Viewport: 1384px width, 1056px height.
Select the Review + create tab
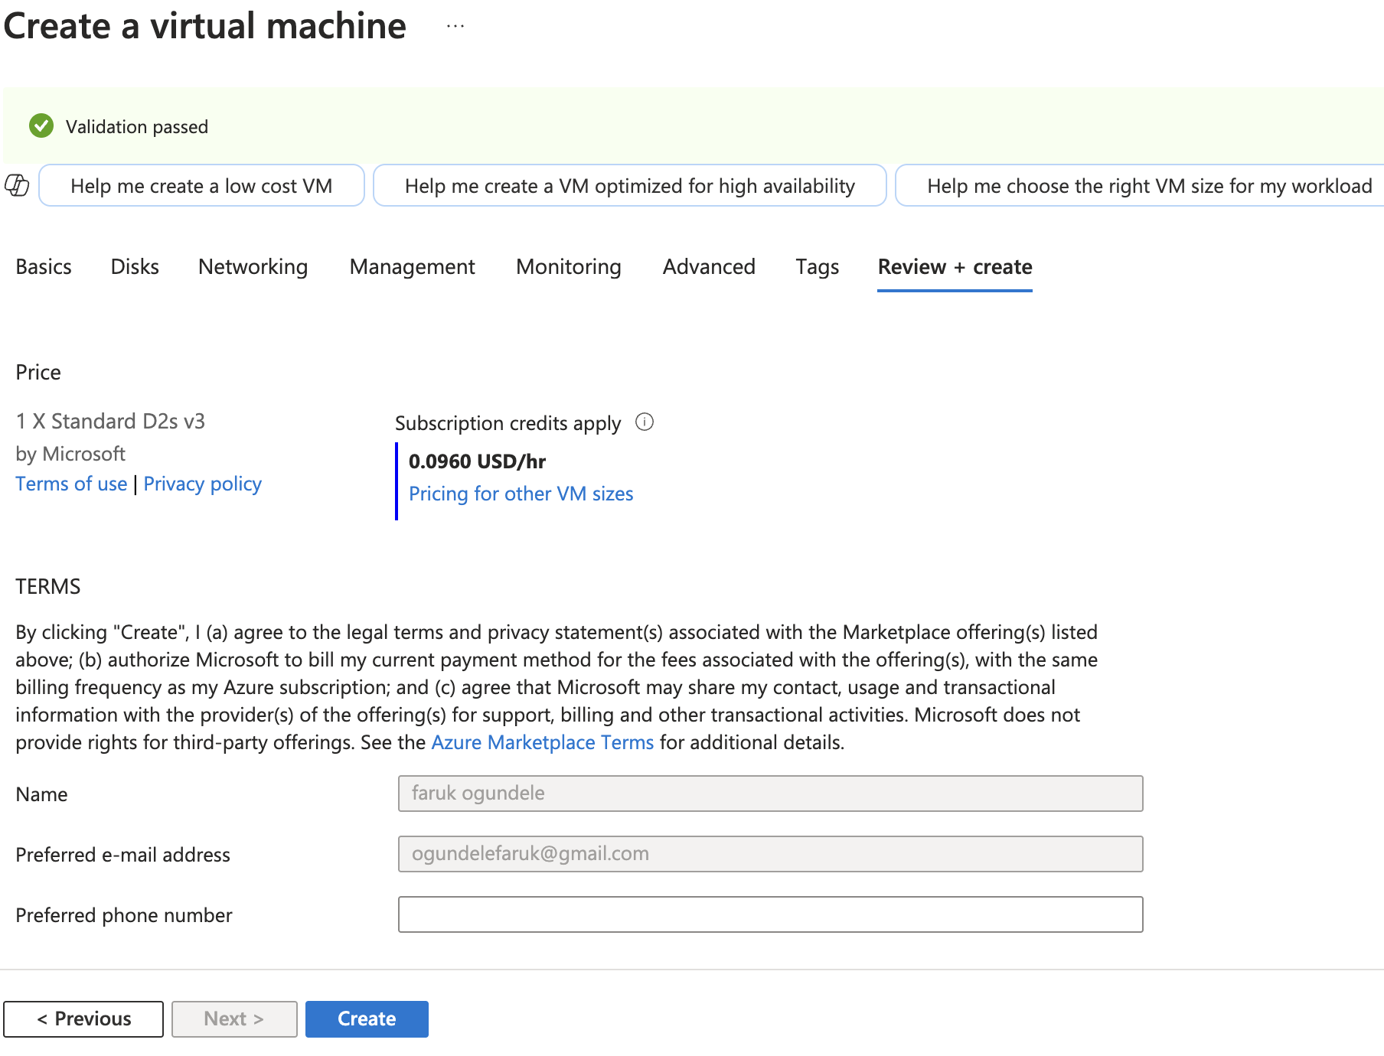(x=955, y=267)
